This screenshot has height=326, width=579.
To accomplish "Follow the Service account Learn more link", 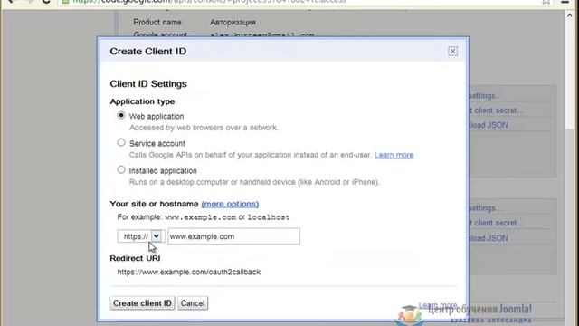I will 394,155.
